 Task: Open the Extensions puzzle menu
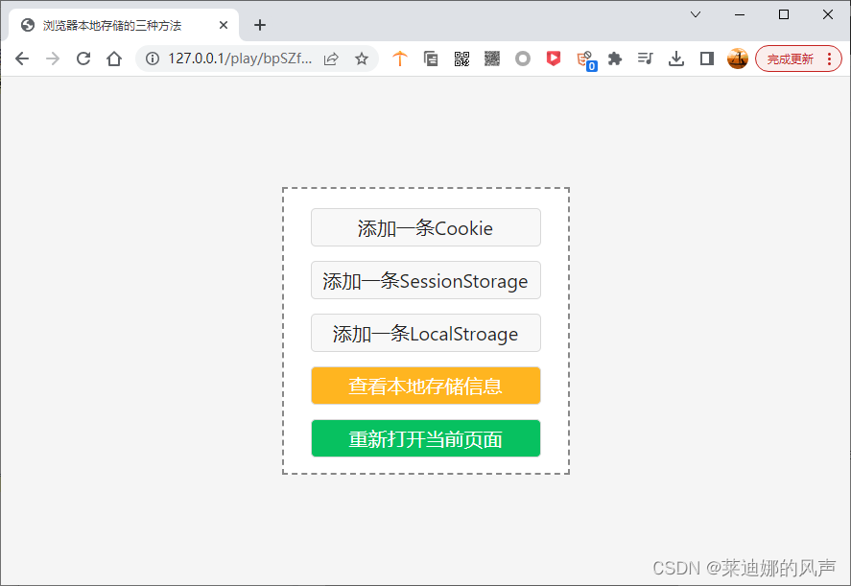(x=615, y=59)
